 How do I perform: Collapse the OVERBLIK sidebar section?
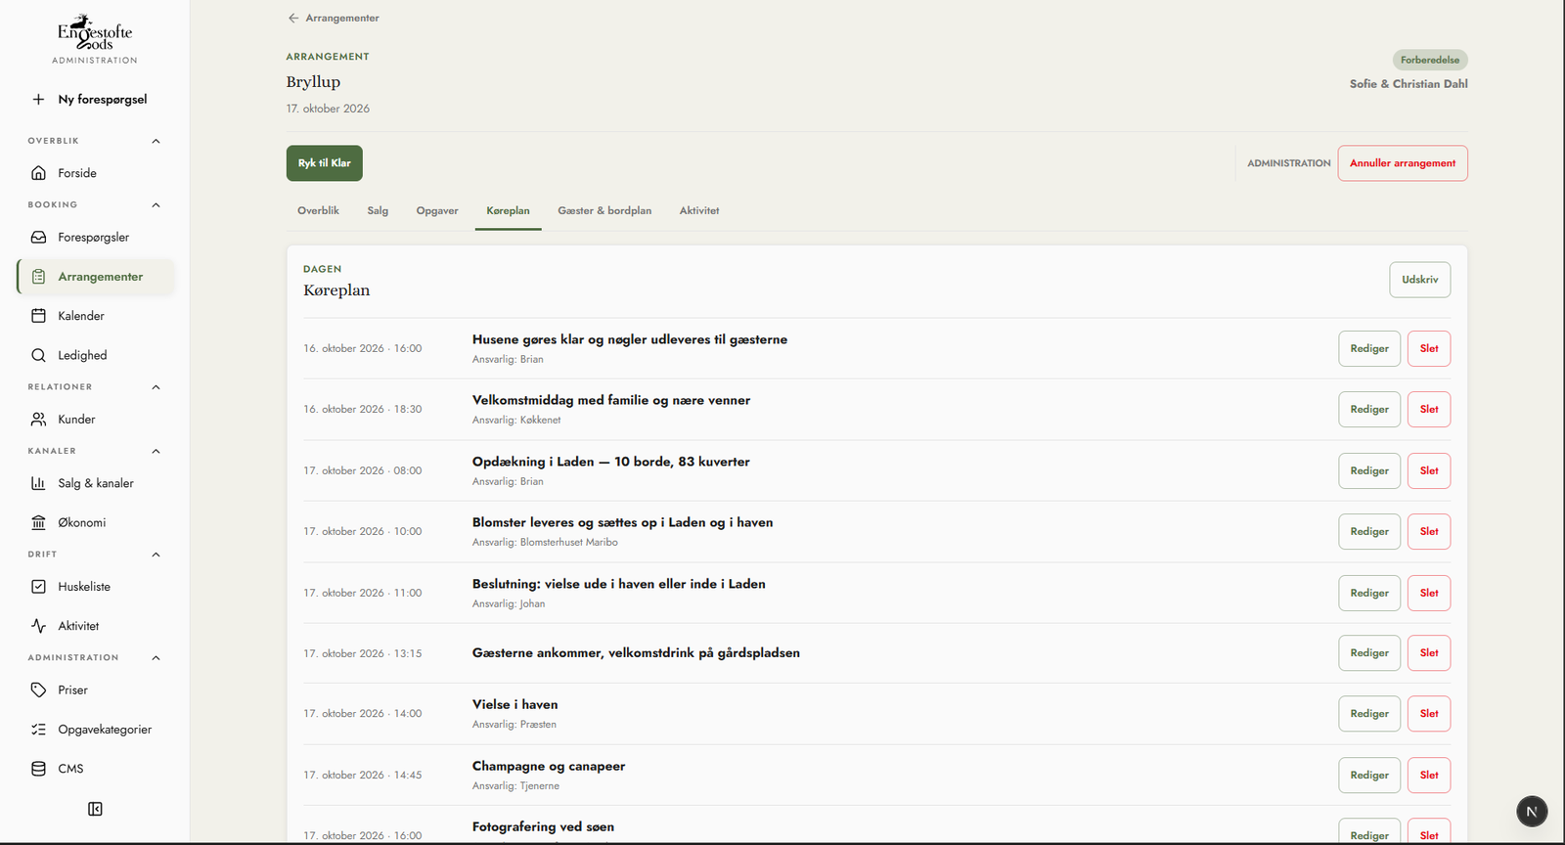(x=156, y=141)
